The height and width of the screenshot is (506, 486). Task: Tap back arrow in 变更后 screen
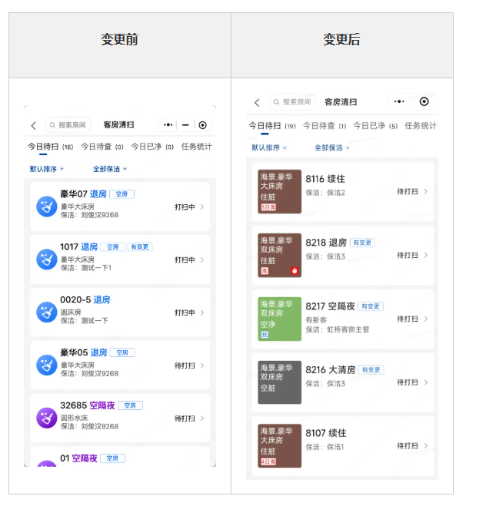tap(257, 102)
